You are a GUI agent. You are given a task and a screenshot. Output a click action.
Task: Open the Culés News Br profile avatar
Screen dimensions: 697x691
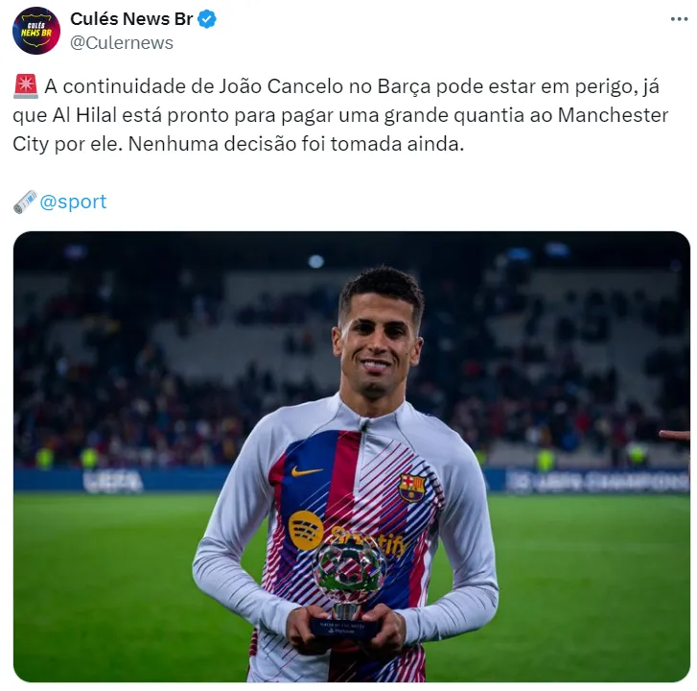[x=36, y=31]
